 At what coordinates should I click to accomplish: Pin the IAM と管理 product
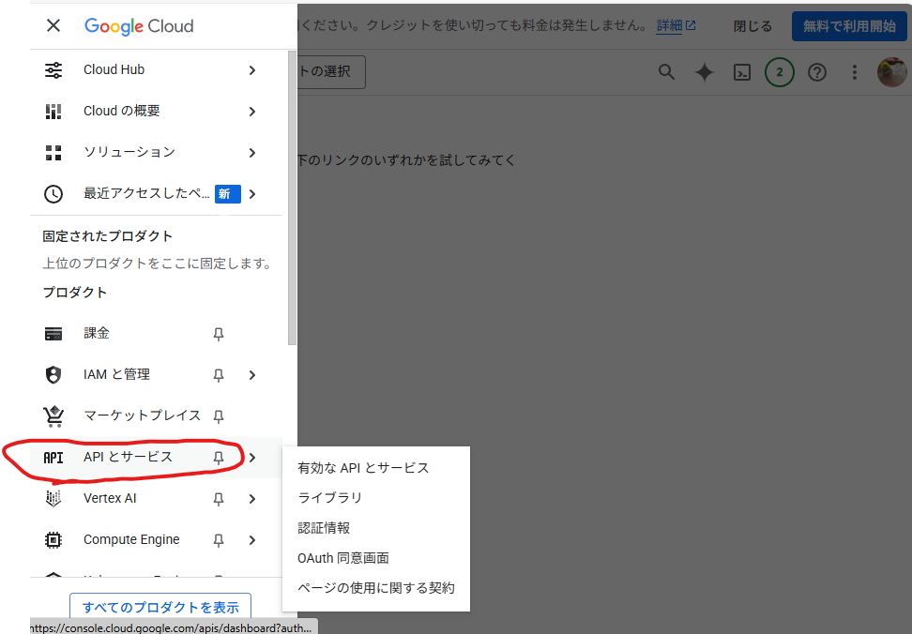click(x=219, y=375)
